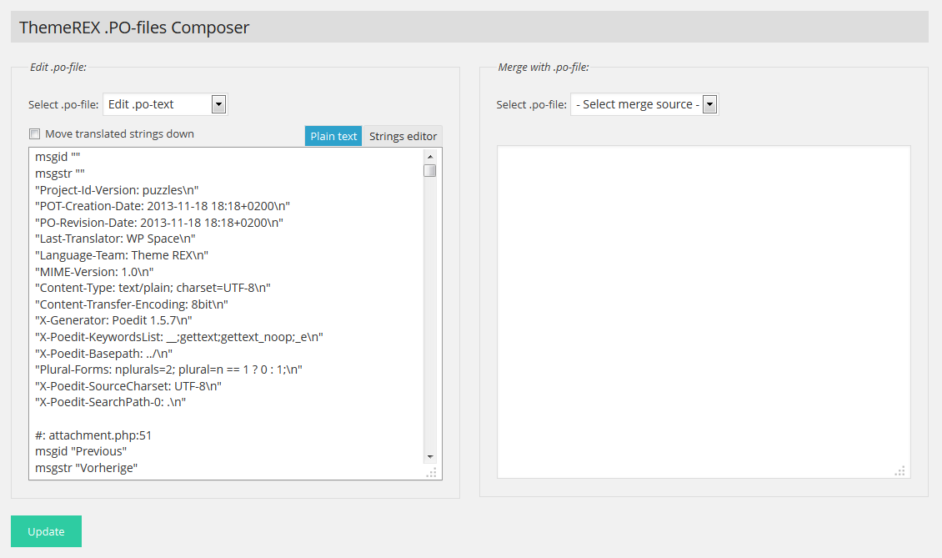Enable 'Move translated strings down' checkbox
Image resolution: width=942 pixels, height=558 pixels.
click(35, 134)
